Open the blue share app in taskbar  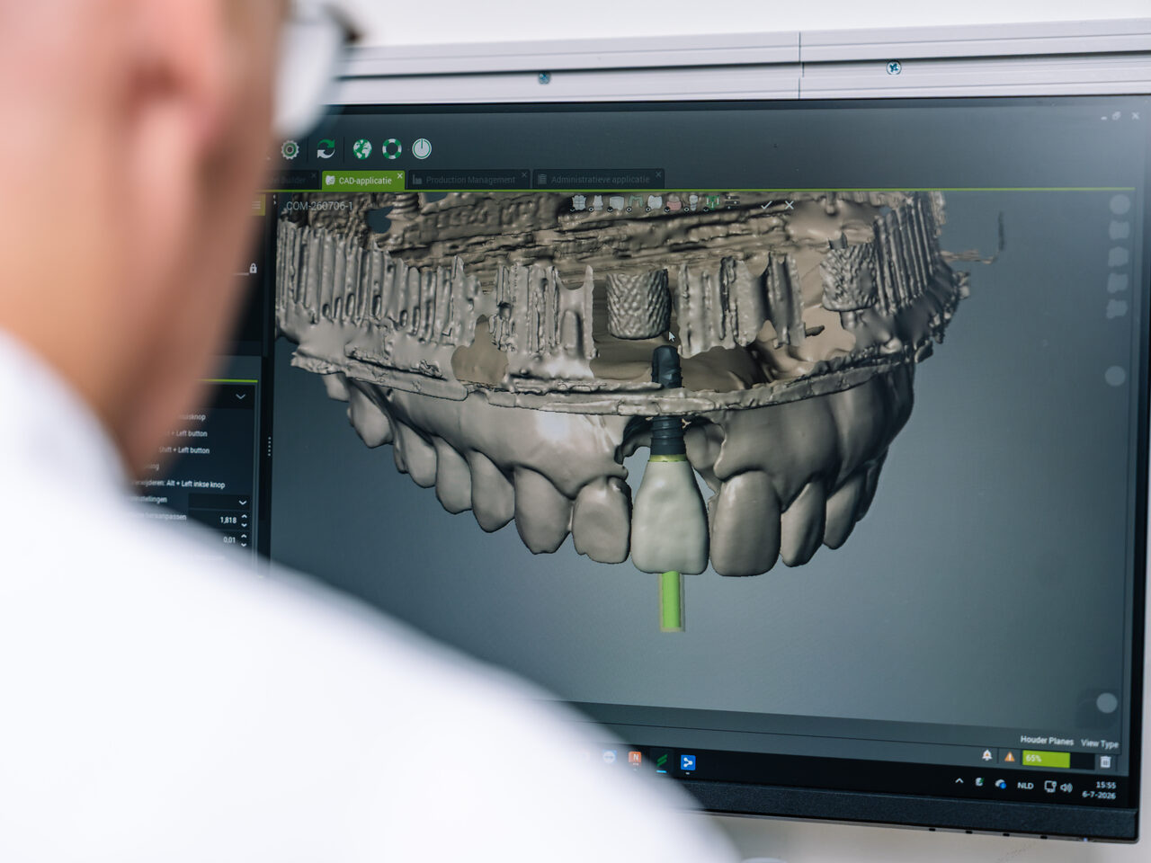pos(688,763)
